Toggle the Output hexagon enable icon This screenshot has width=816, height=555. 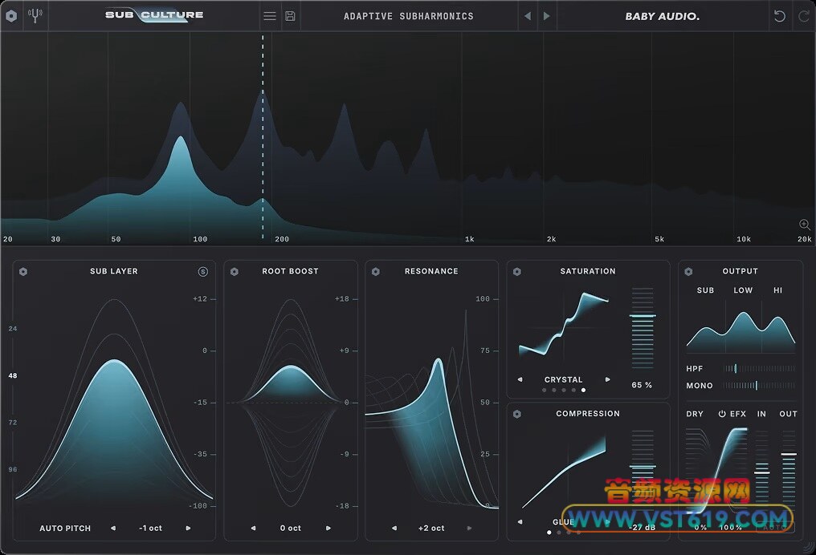coord(688,271)
